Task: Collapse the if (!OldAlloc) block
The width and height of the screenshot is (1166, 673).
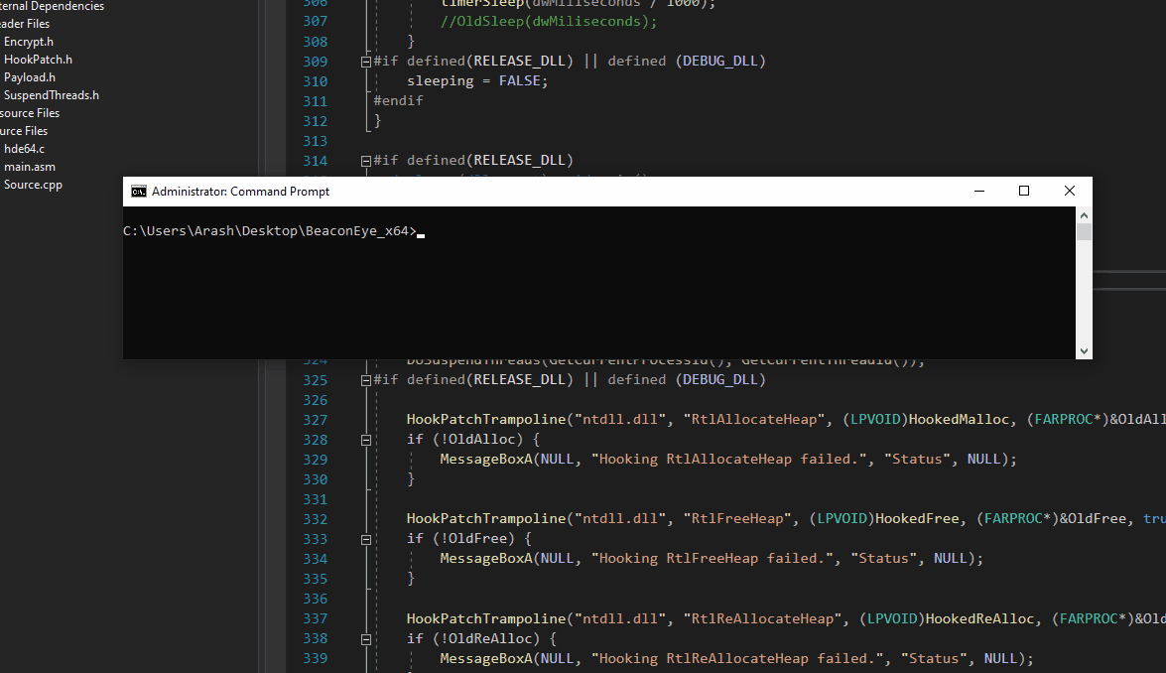Action: 366,441
